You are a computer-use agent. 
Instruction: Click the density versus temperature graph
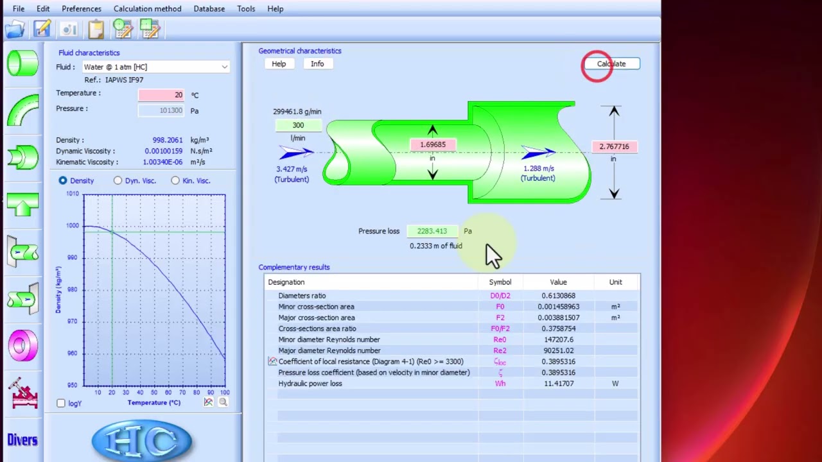[x=154, y=289]
